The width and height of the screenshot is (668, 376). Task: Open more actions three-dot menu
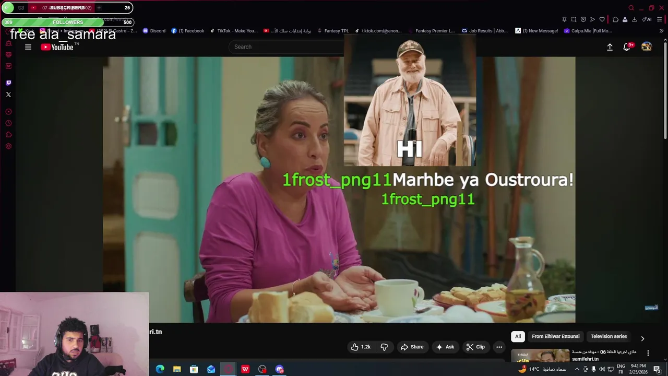pos(499,347)
